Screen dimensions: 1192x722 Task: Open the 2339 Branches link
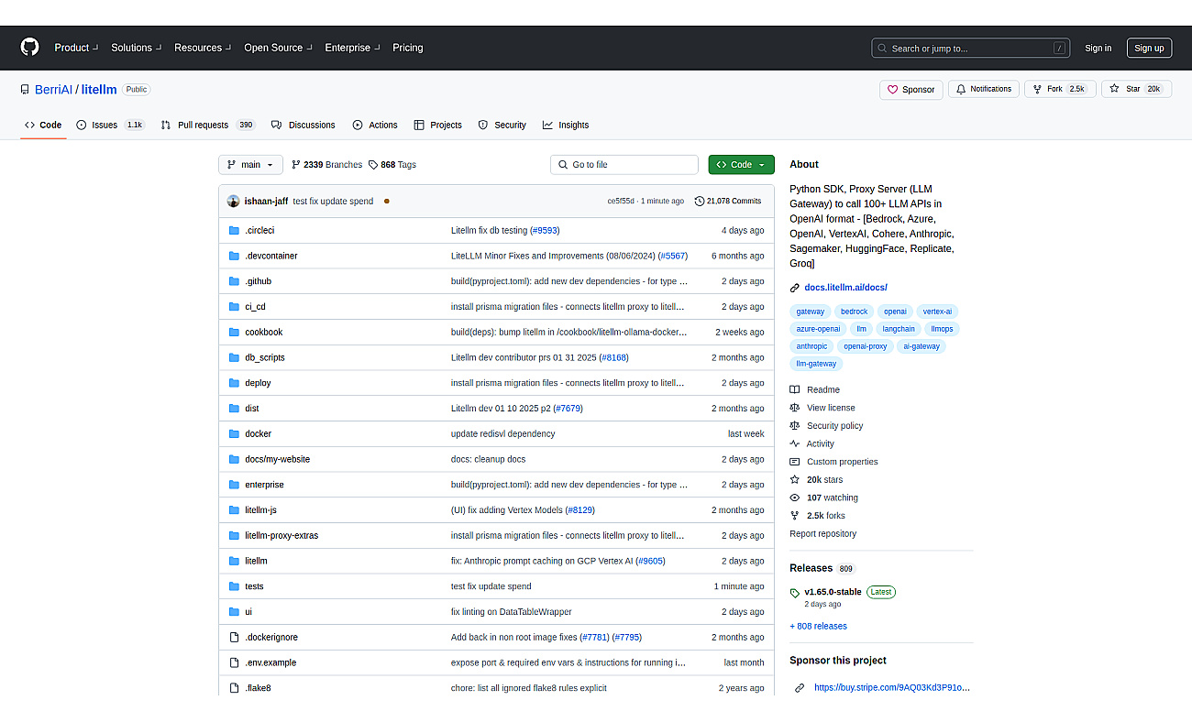(327, 165)
